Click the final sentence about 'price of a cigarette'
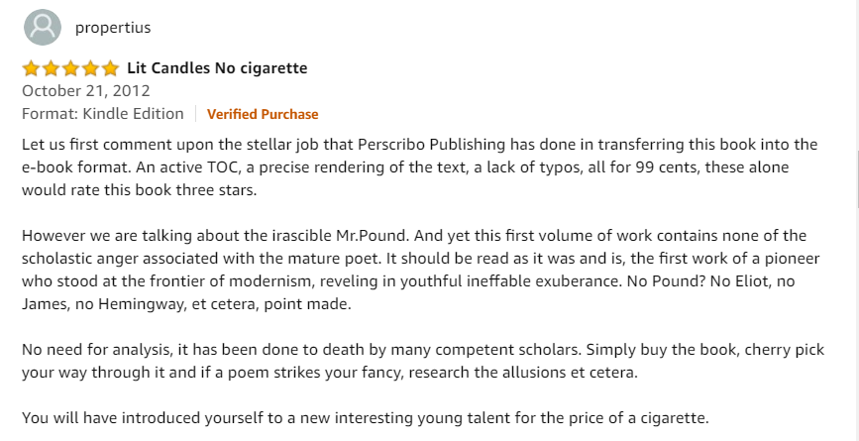The height and width of the screenshot is (441, 859). 366,417
